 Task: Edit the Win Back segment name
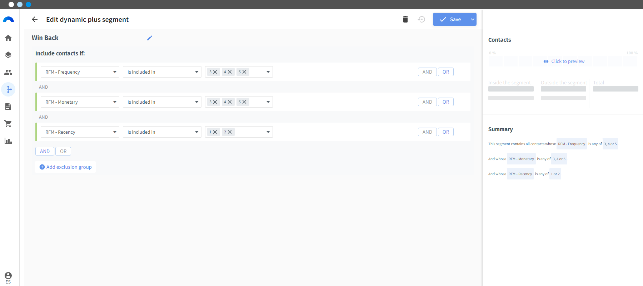coord(150,38)
